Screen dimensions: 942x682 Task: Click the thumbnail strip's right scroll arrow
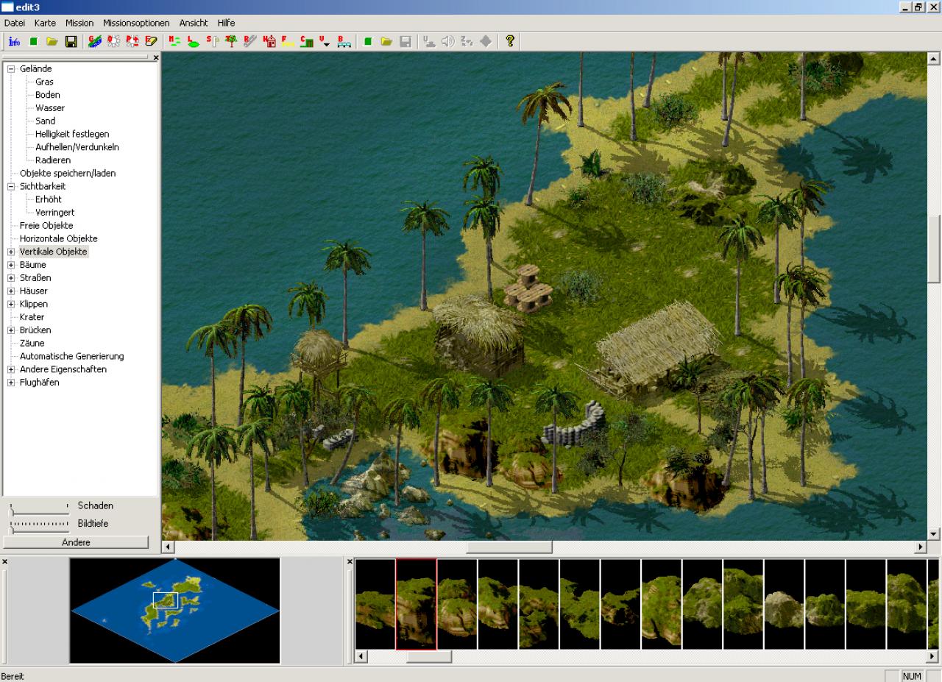point(932,656)
